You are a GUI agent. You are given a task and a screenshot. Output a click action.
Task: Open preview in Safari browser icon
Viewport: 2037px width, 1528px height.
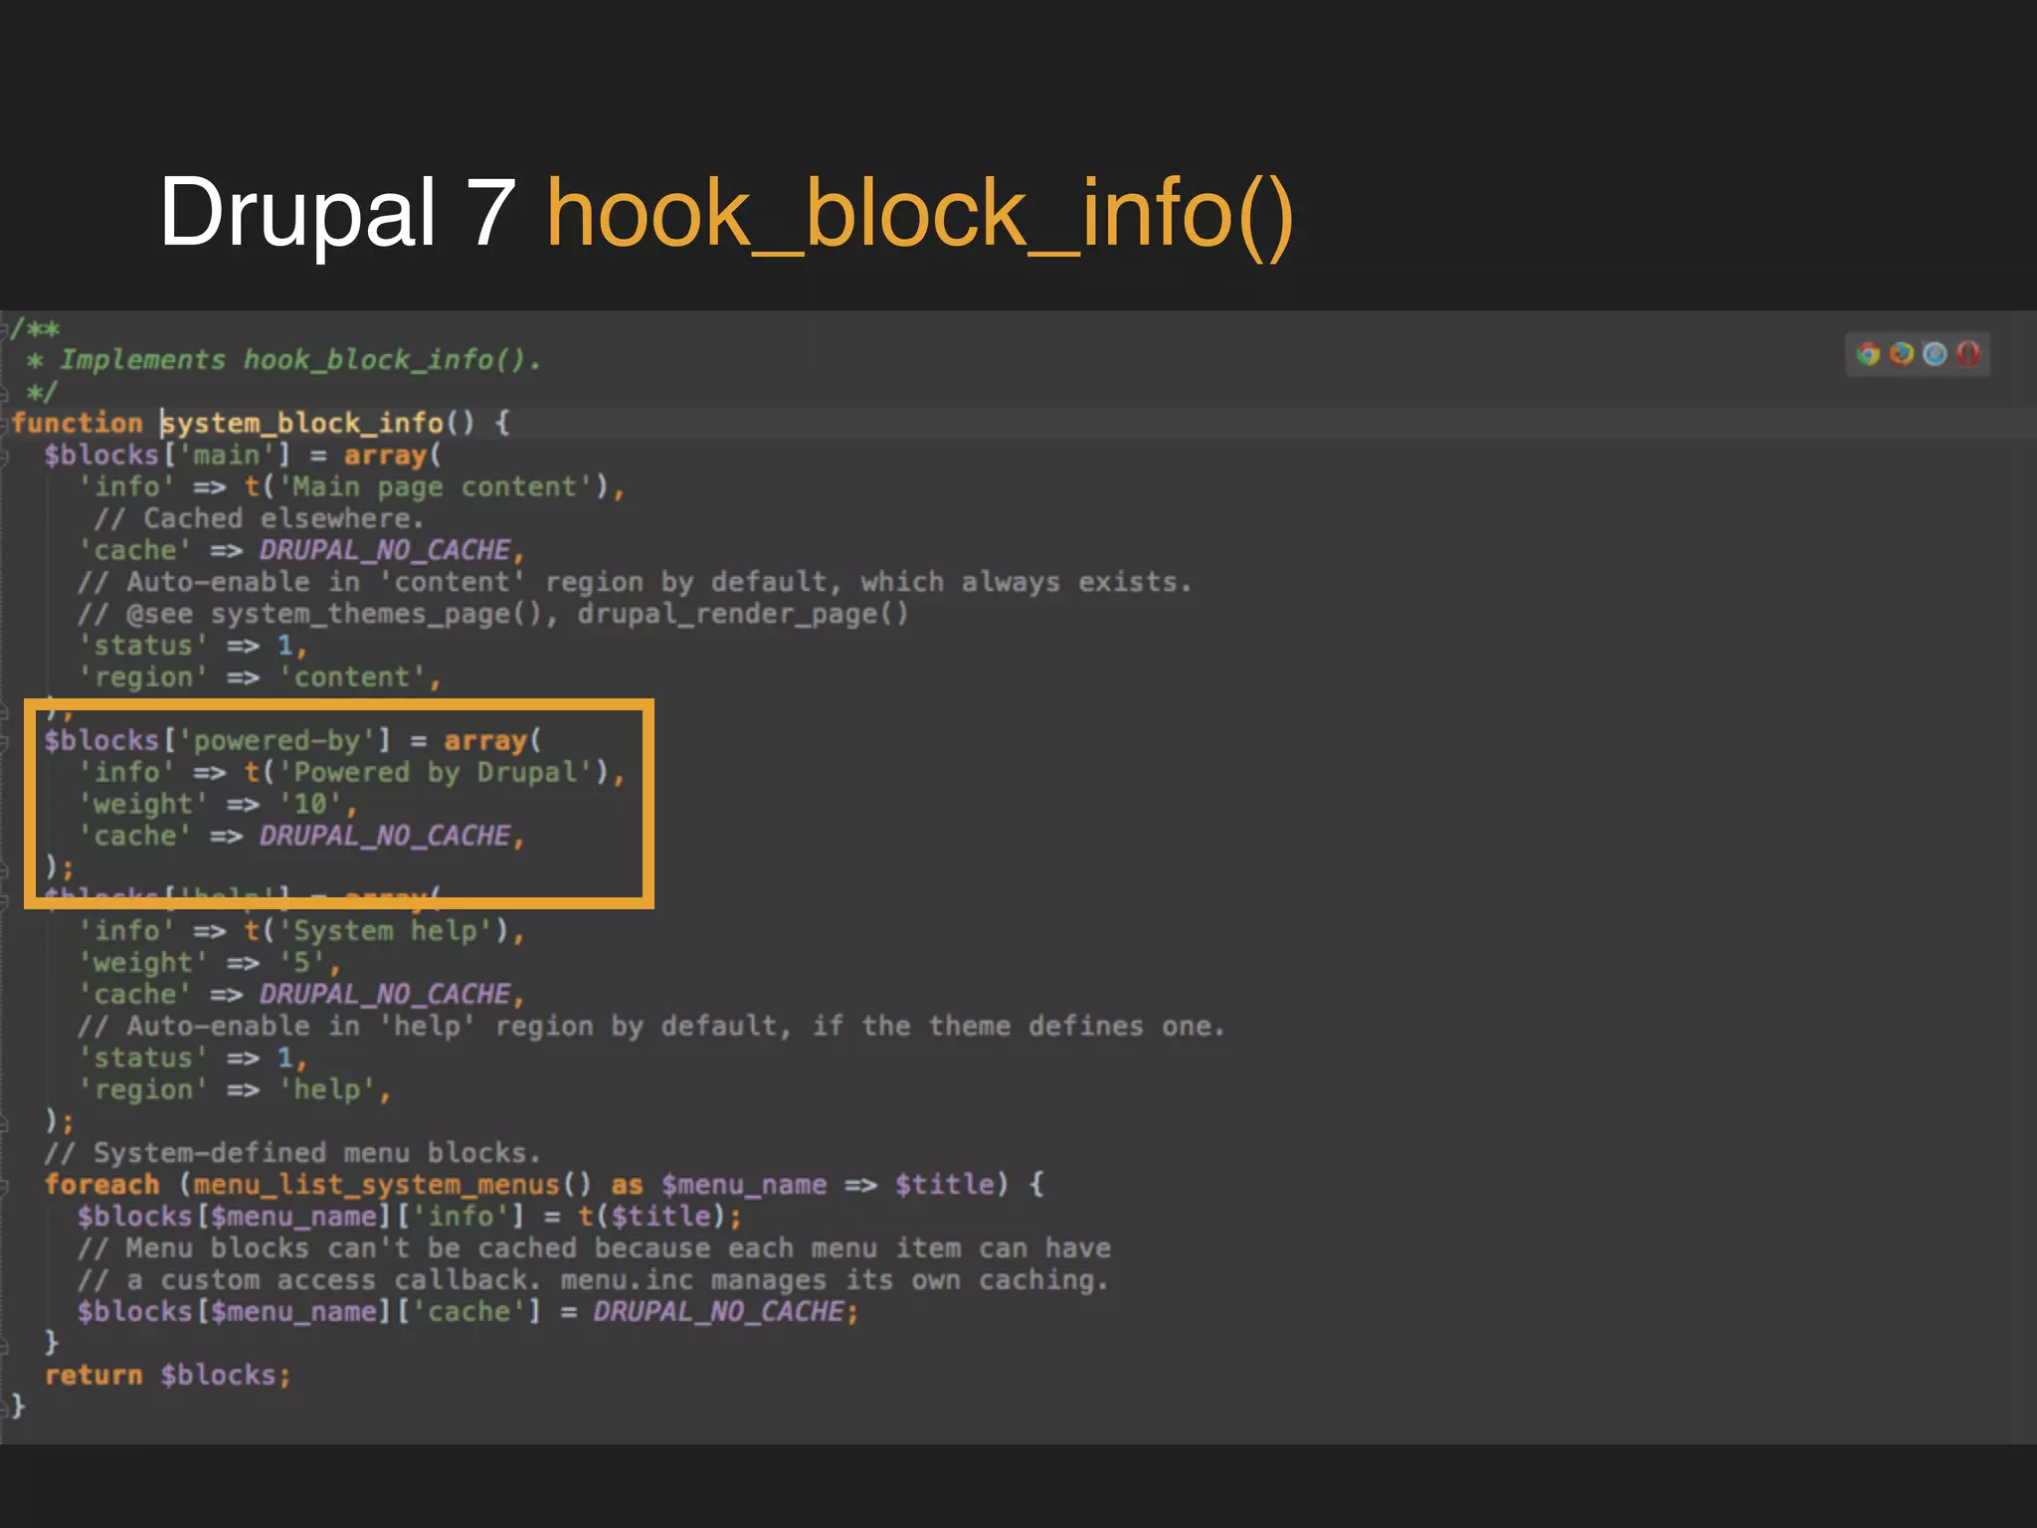(x=1935, y=354)
